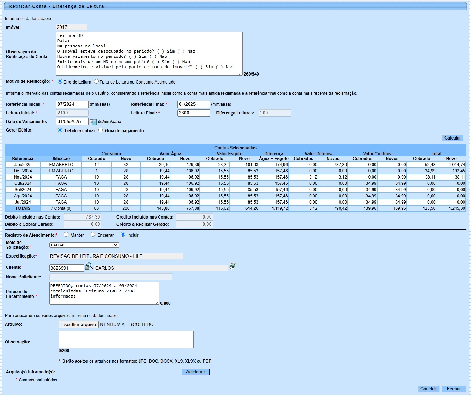The height and width of the screenshot is (396, 472).
Task: Click Escolher arquivo to browse files
Action: [x=78, y=324]
